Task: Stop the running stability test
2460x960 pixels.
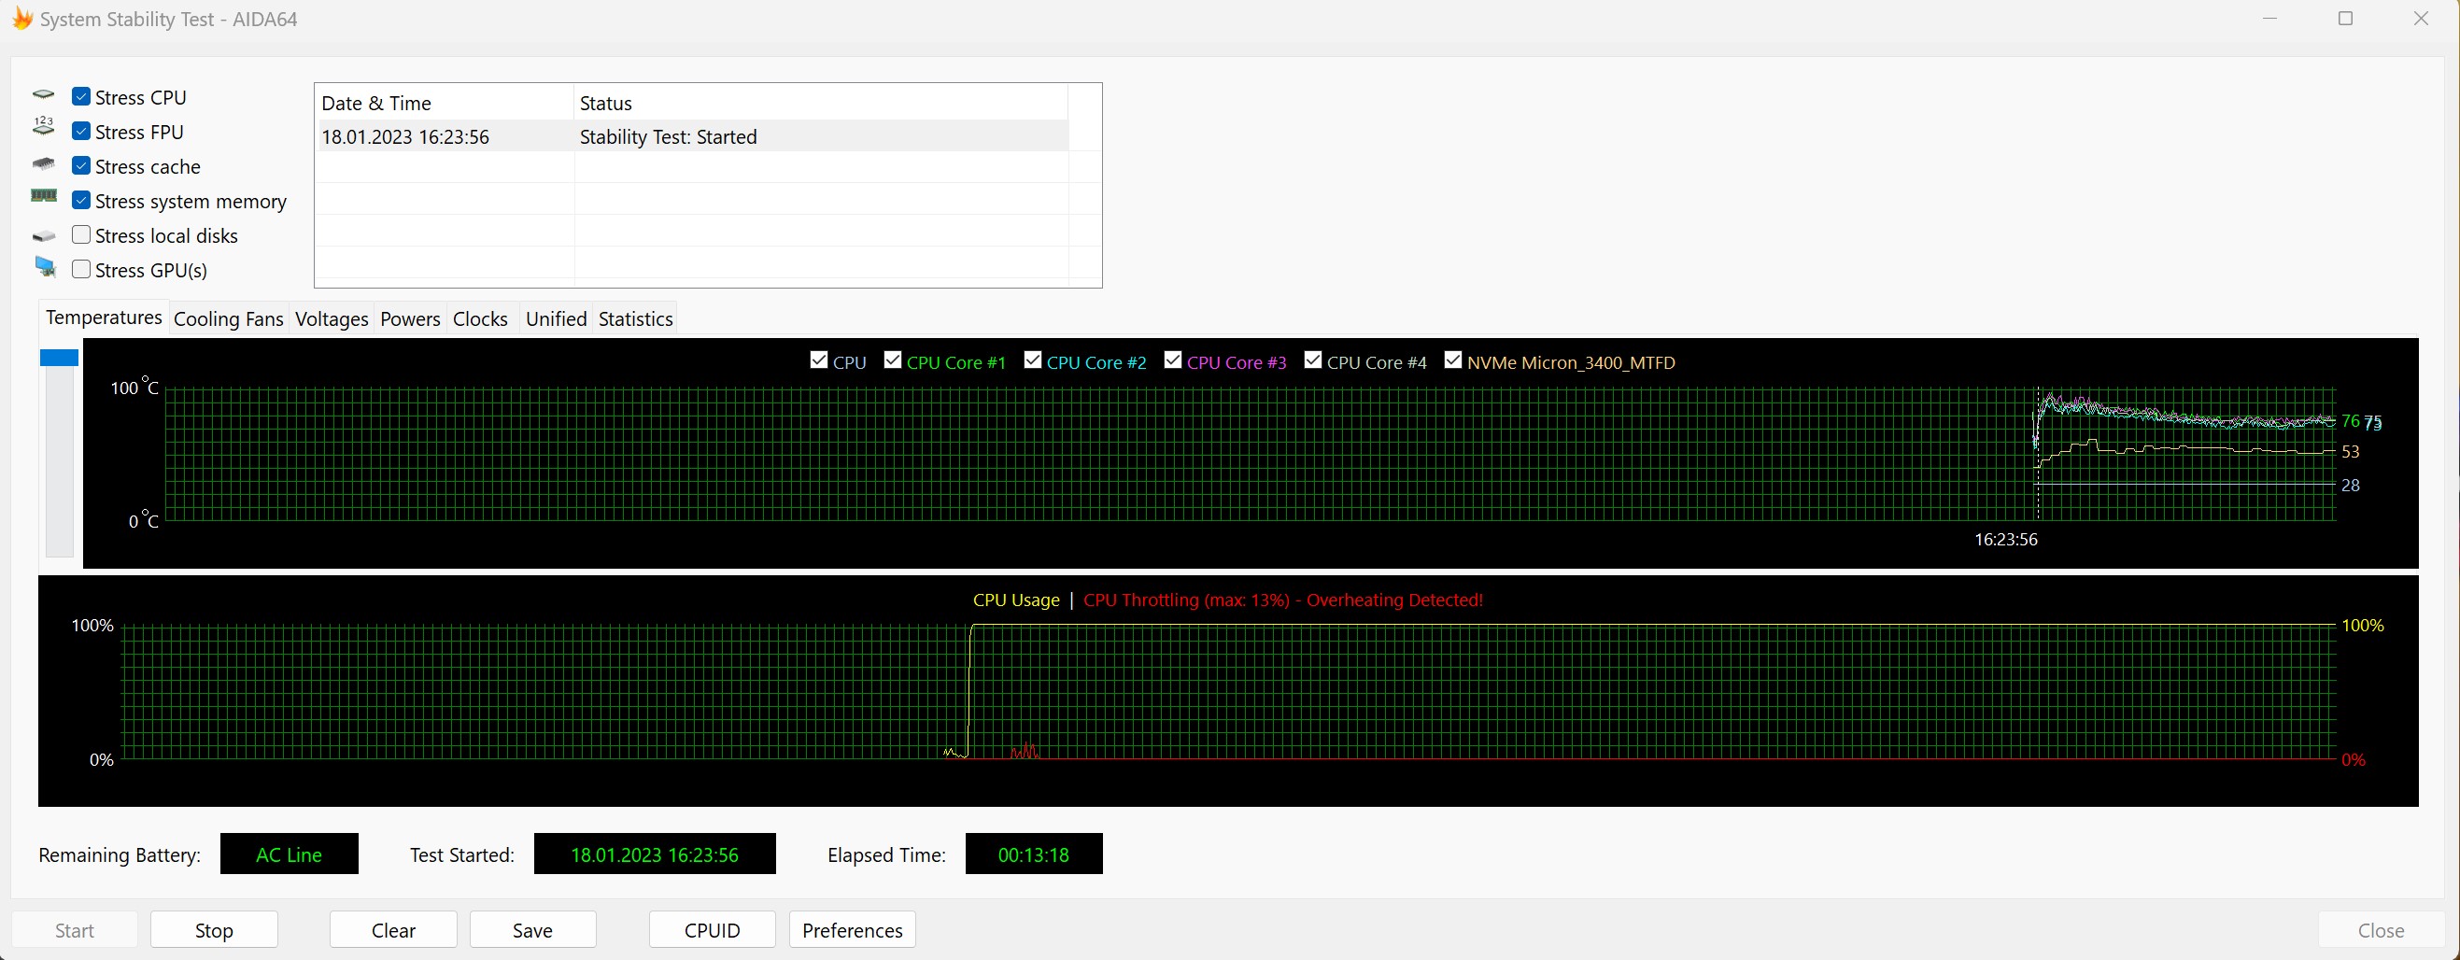Action: (x=214, y=929)
